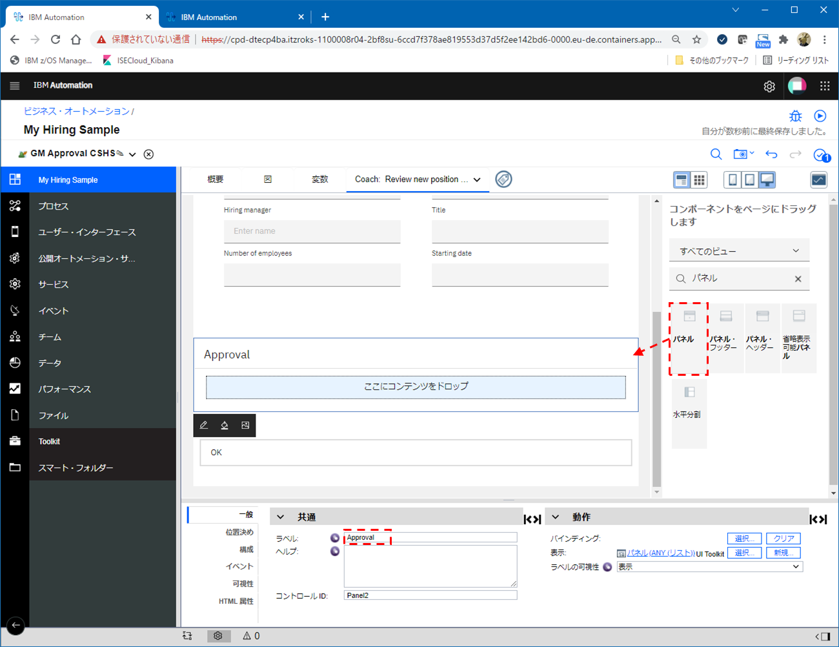Click the コントロール ID field Panel2
Viewport: 839px width, 647px height.
pyautogui.click(x=430, y=595)
